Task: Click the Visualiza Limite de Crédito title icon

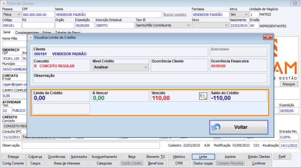Action: [31, 37]
